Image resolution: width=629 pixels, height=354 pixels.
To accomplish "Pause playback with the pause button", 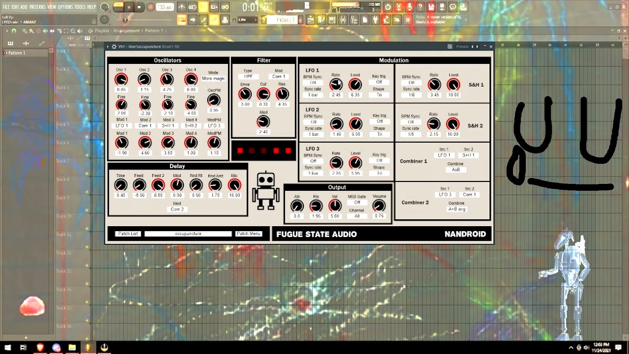I will click(129, 7).
